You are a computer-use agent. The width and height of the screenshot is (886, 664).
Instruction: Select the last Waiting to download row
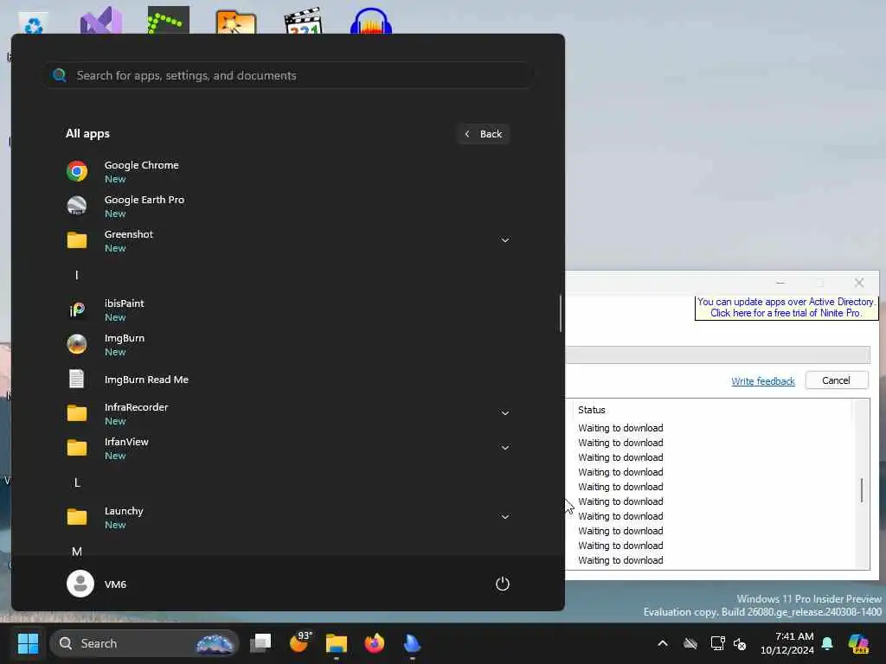coord(620,560)
